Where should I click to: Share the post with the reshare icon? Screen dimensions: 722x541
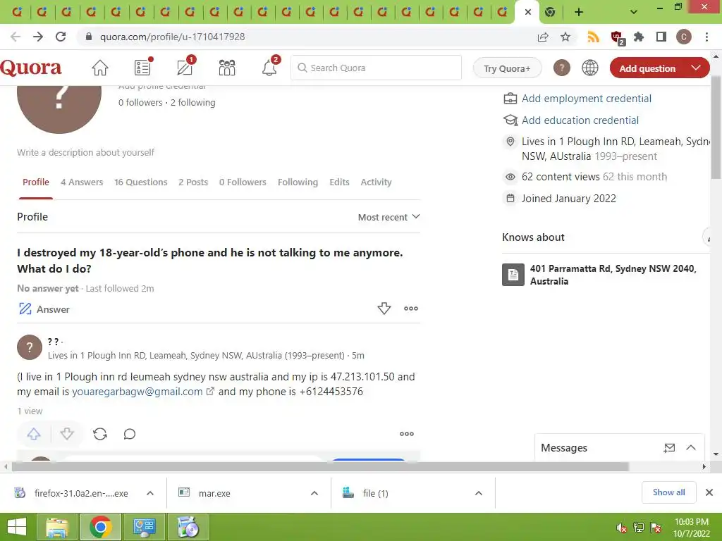pos(100,434)
